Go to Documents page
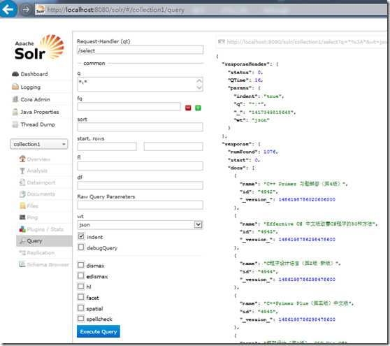Screen dimensions: 390x346 pyautogui.click(x=41, y=194)
